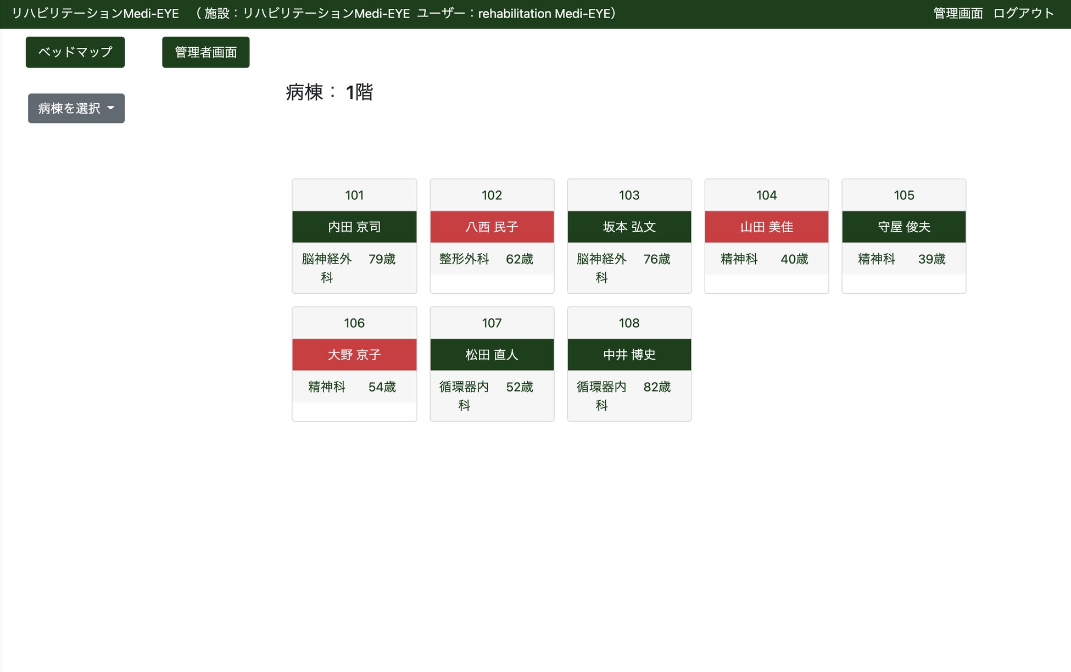
Task: Open red patient bar 大野 京子
Action: point(354,355)
